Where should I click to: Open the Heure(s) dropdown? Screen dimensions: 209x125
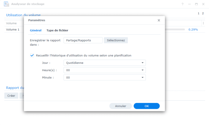pos(104,70)
